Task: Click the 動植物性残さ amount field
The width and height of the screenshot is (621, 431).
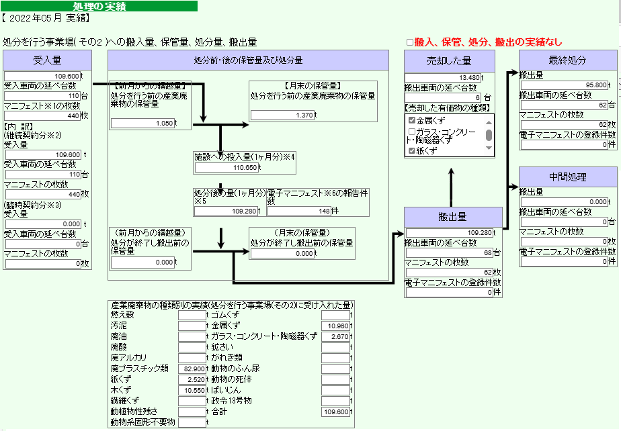Action: click(192, 412)
